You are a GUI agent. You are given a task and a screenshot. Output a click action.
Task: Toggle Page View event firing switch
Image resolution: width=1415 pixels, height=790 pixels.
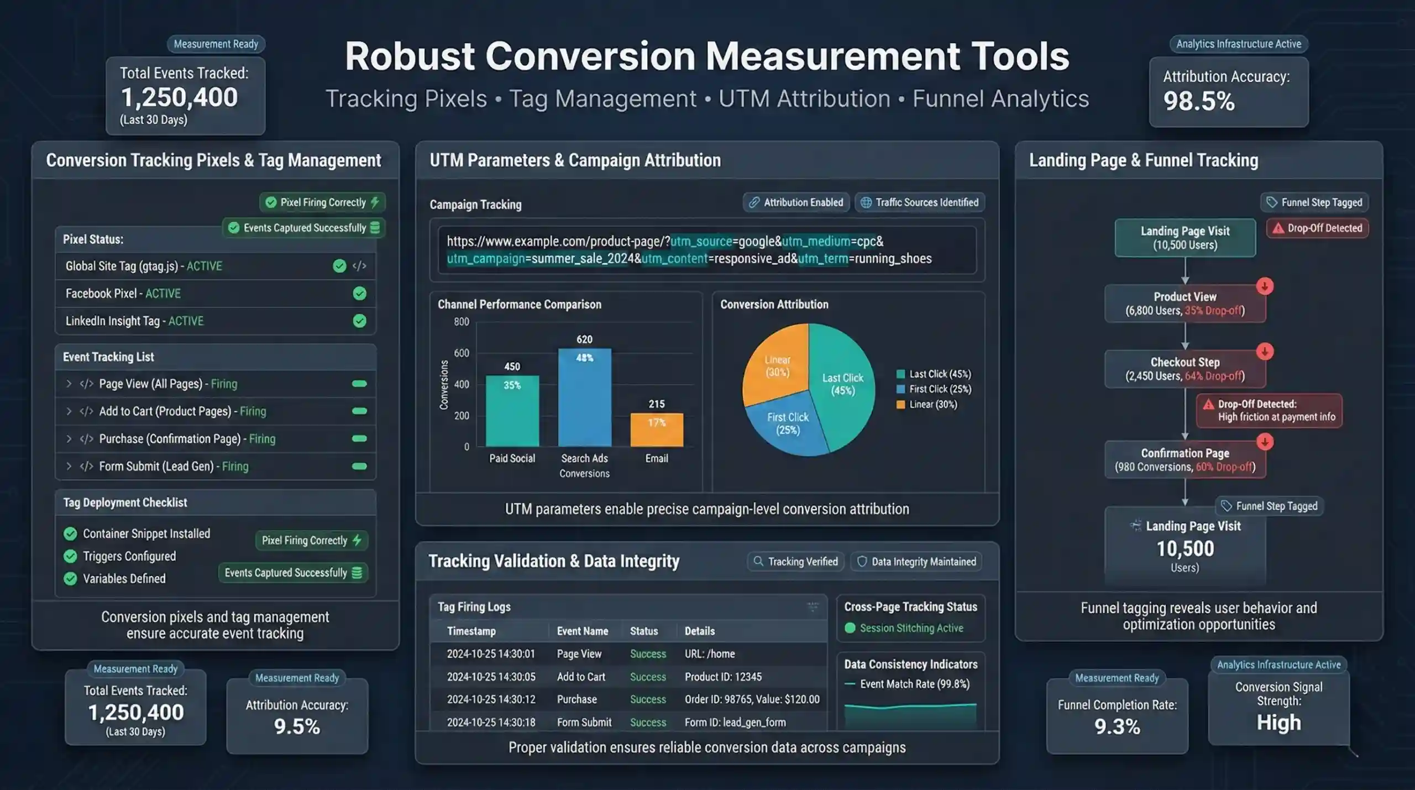[x=359, y=384]
